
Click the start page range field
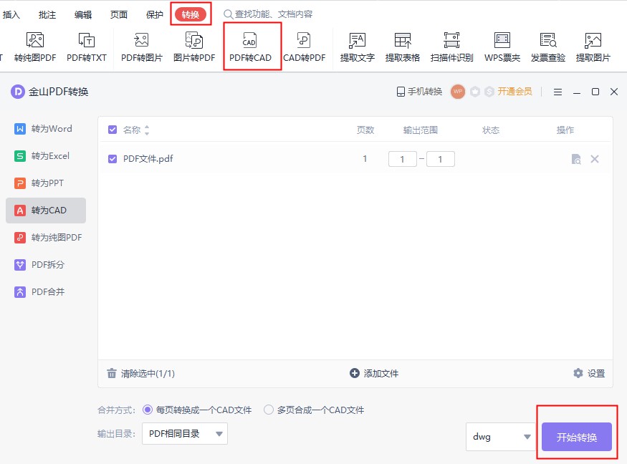(x=402, y=159)
